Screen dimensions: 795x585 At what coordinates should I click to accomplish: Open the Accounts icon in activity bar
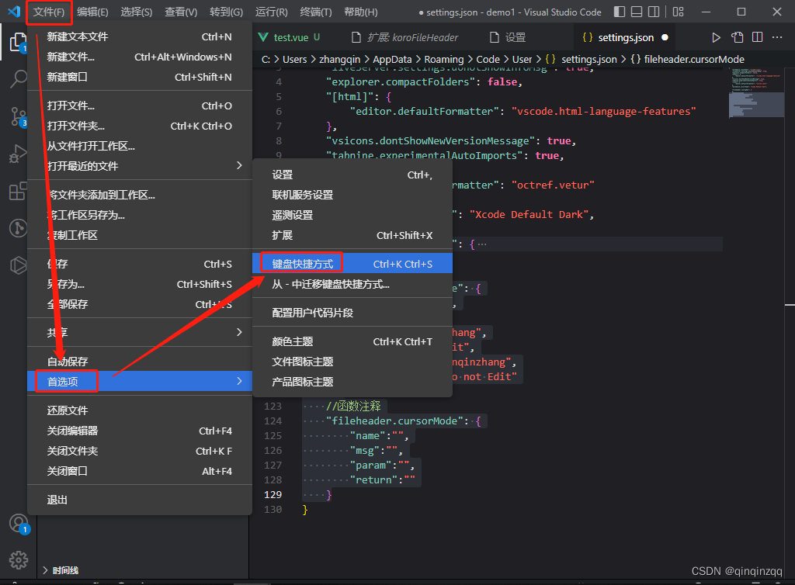pos(19,524)
